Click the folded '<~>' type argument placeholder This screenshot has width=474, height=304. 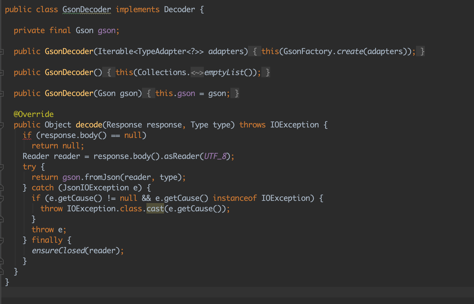[x=197, y=73]
